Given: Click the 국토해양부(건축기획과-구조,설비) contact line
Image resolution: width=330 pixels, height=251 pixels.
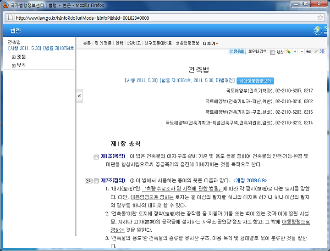Looking at the screenshot, I should (x=259, y=112).
